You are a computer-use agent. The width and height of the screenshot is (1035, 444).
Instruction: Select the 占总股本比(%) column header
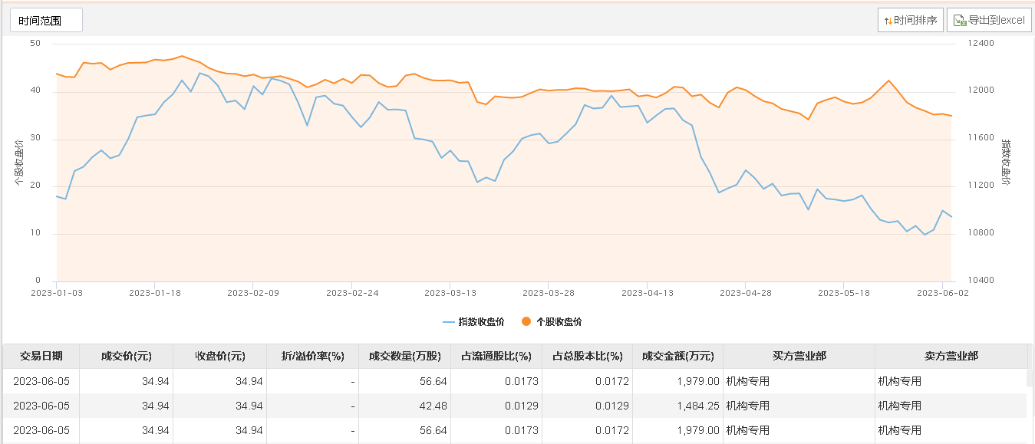(588, 357)
